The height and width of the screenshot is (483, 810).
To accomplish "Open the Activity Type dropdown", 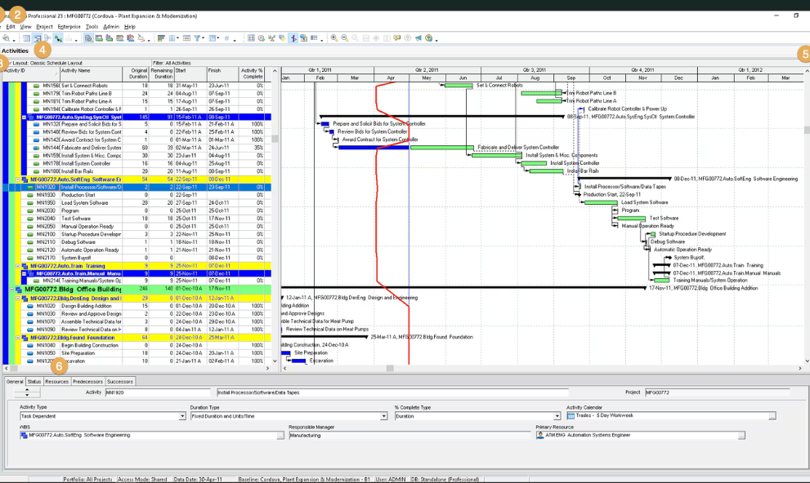I will pyautogui.click(x=181, y=416).
